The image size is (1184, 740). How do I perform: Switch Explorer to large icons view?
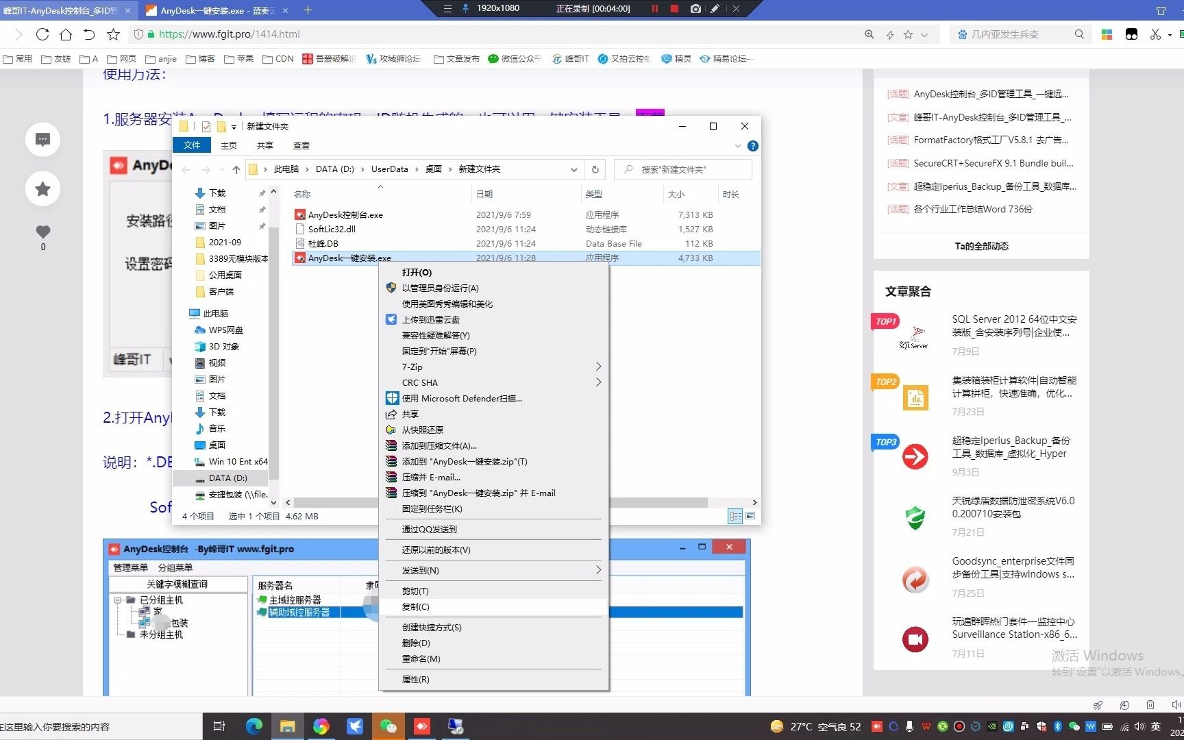[x=750, y=516]
